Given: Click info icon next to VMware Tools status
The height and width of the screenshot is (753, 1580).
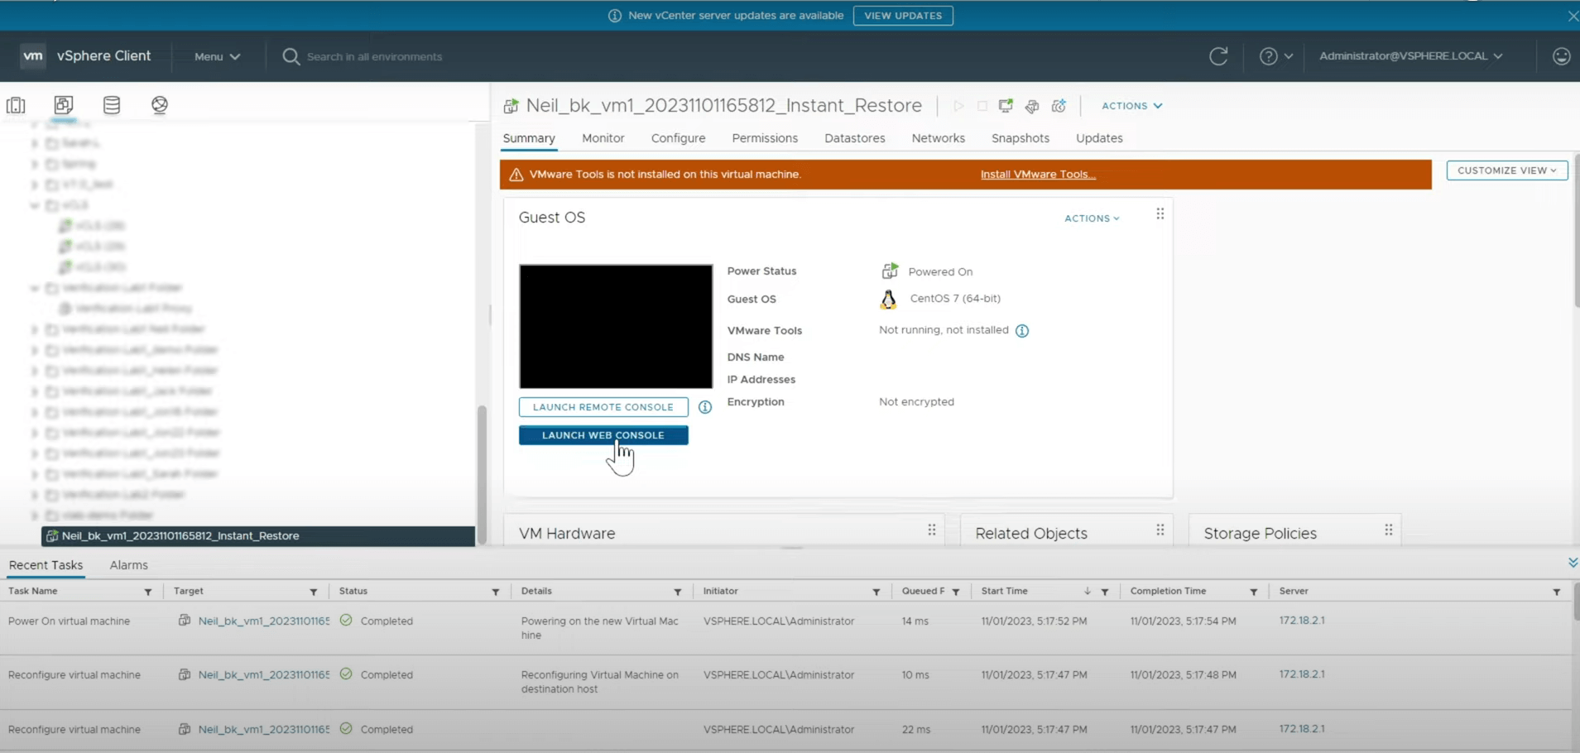Looking at the screenshot, I should tap(1022, 331).
